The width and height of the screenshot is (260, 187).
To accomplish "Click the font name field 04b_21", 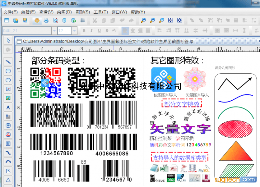I will pyautogui.click(x=27, y=31).
